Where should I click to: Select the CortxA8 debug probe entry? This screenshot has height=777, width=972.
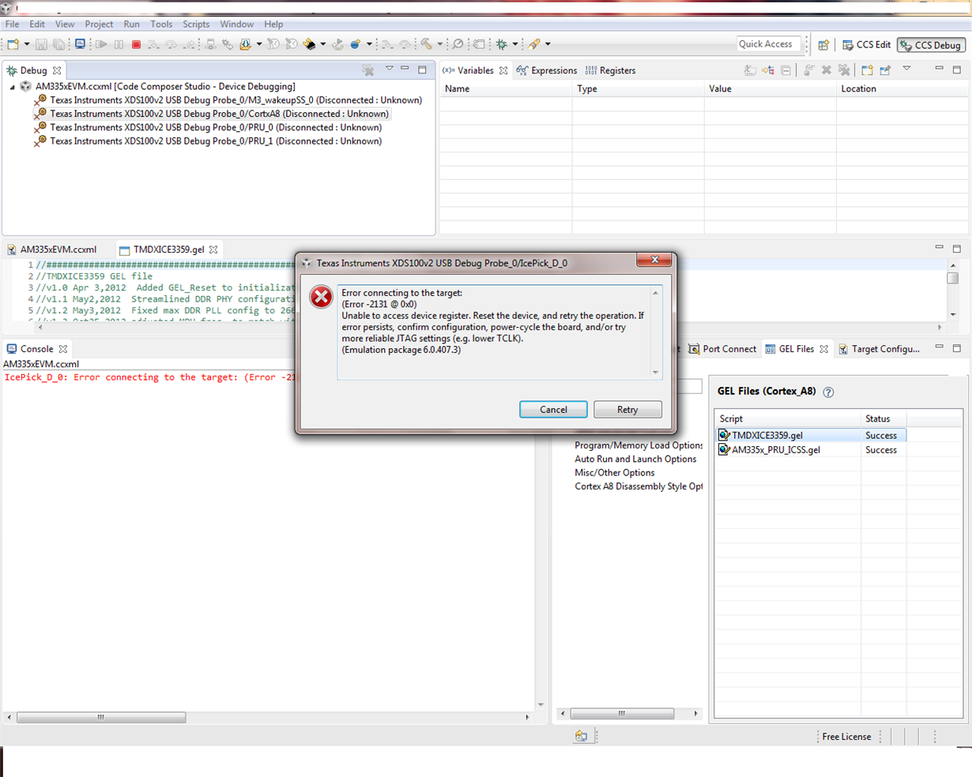coord(211,114)
